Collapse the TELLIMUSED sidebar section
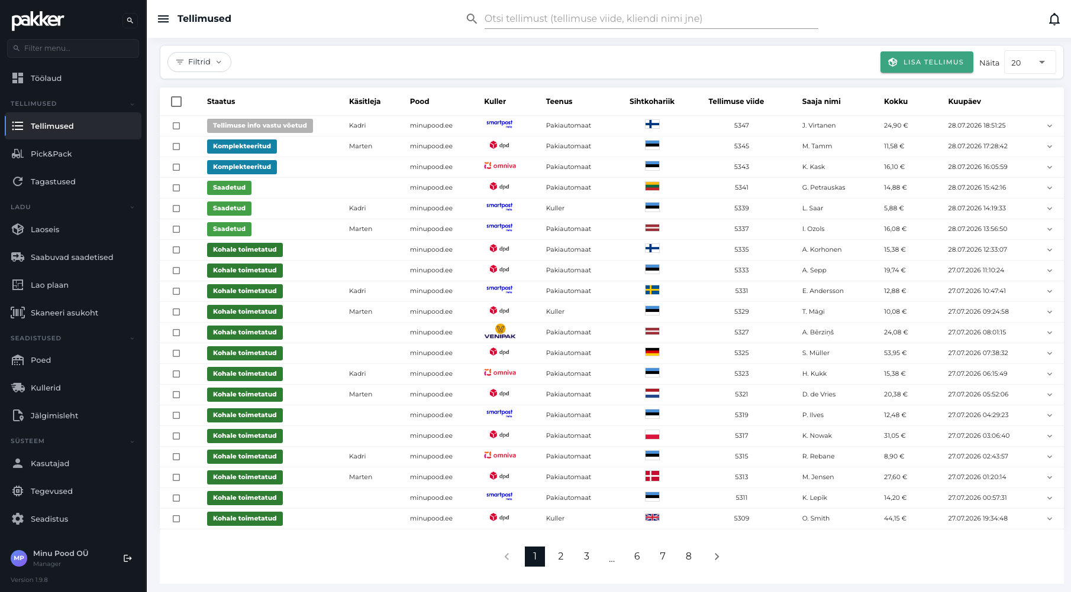 73,103
